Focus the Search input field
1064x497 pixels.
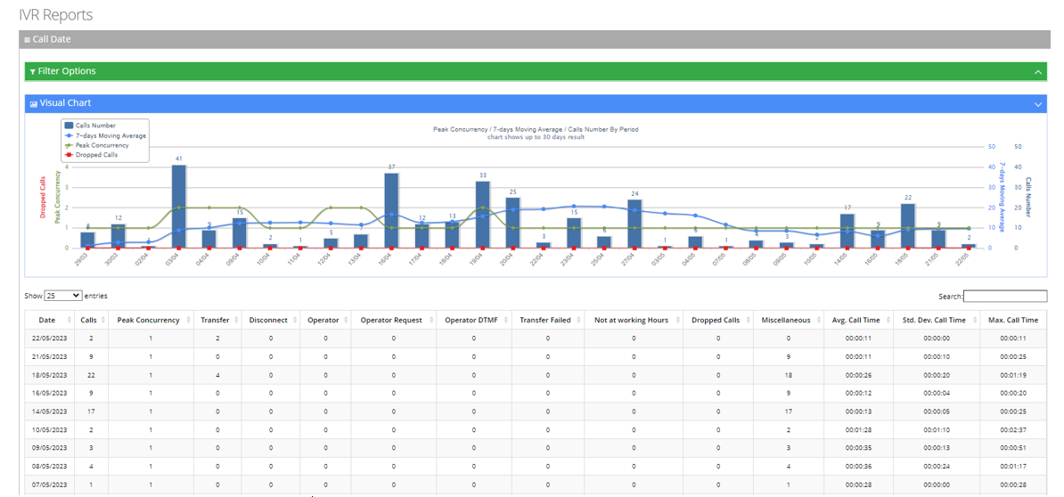[x=1005, y=297]
